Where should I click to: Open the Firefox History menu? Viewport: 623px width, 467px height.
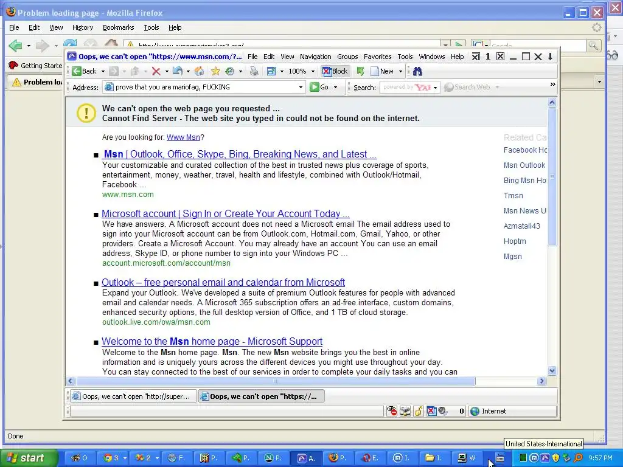point(83,27)
